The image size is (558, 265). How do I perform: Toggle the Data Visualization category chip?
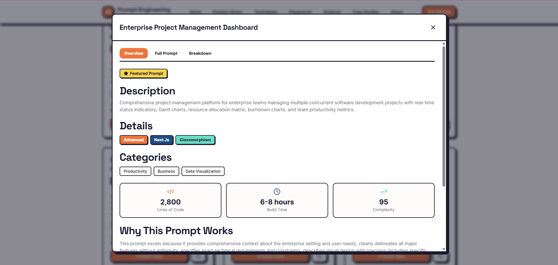point(203,171)
